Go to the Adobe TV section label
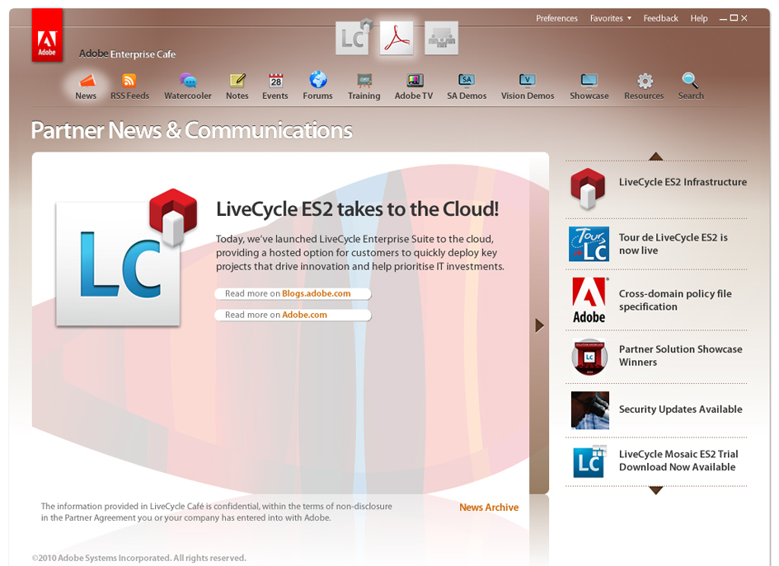Image resolution: width=779 pixels, height=566 pixels. point(414,96)
